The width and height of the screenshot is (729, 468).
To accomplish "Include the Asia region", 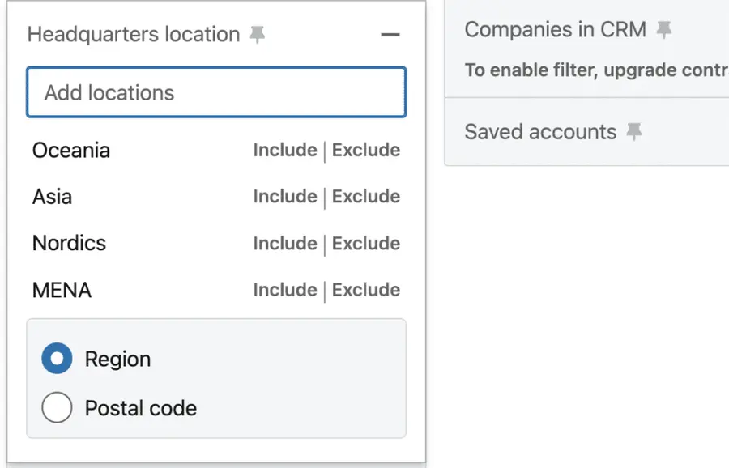I will (x=285, y=196).
